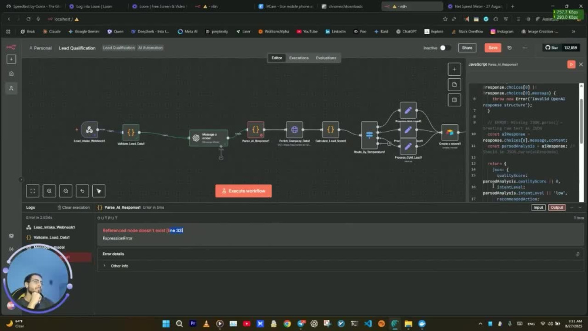Click the GitHub Star button
Screen dimensions: 588x331
[552, 48]
